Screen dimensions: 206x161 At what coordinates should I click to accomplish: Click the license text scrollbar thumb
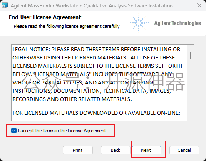click(x=190, y=55)
